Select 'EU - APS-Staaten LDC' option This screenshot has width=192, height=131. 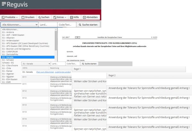coord(28,43)
